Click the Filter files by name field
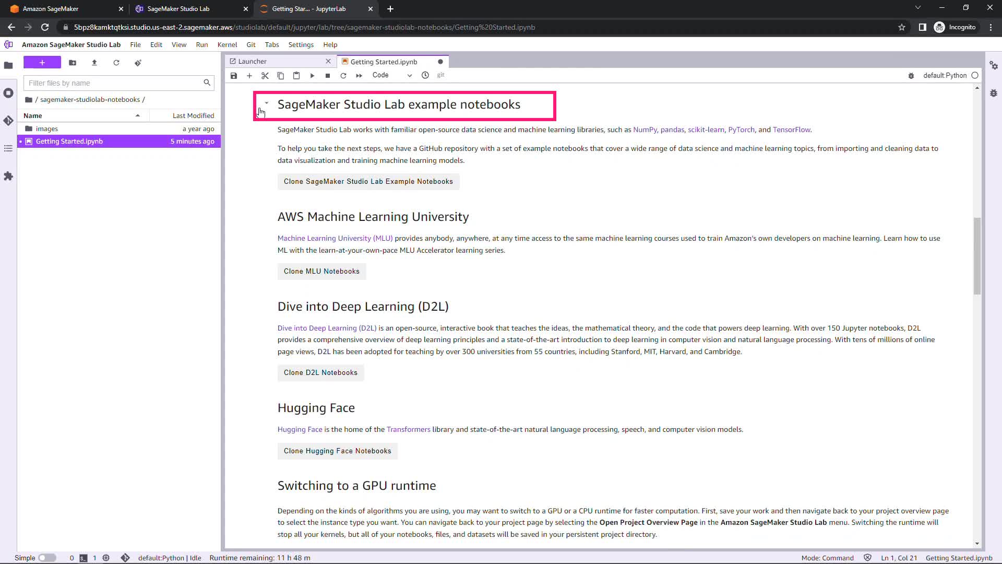The width and height of the screenshot is (1002, 564). coord(114,83)
